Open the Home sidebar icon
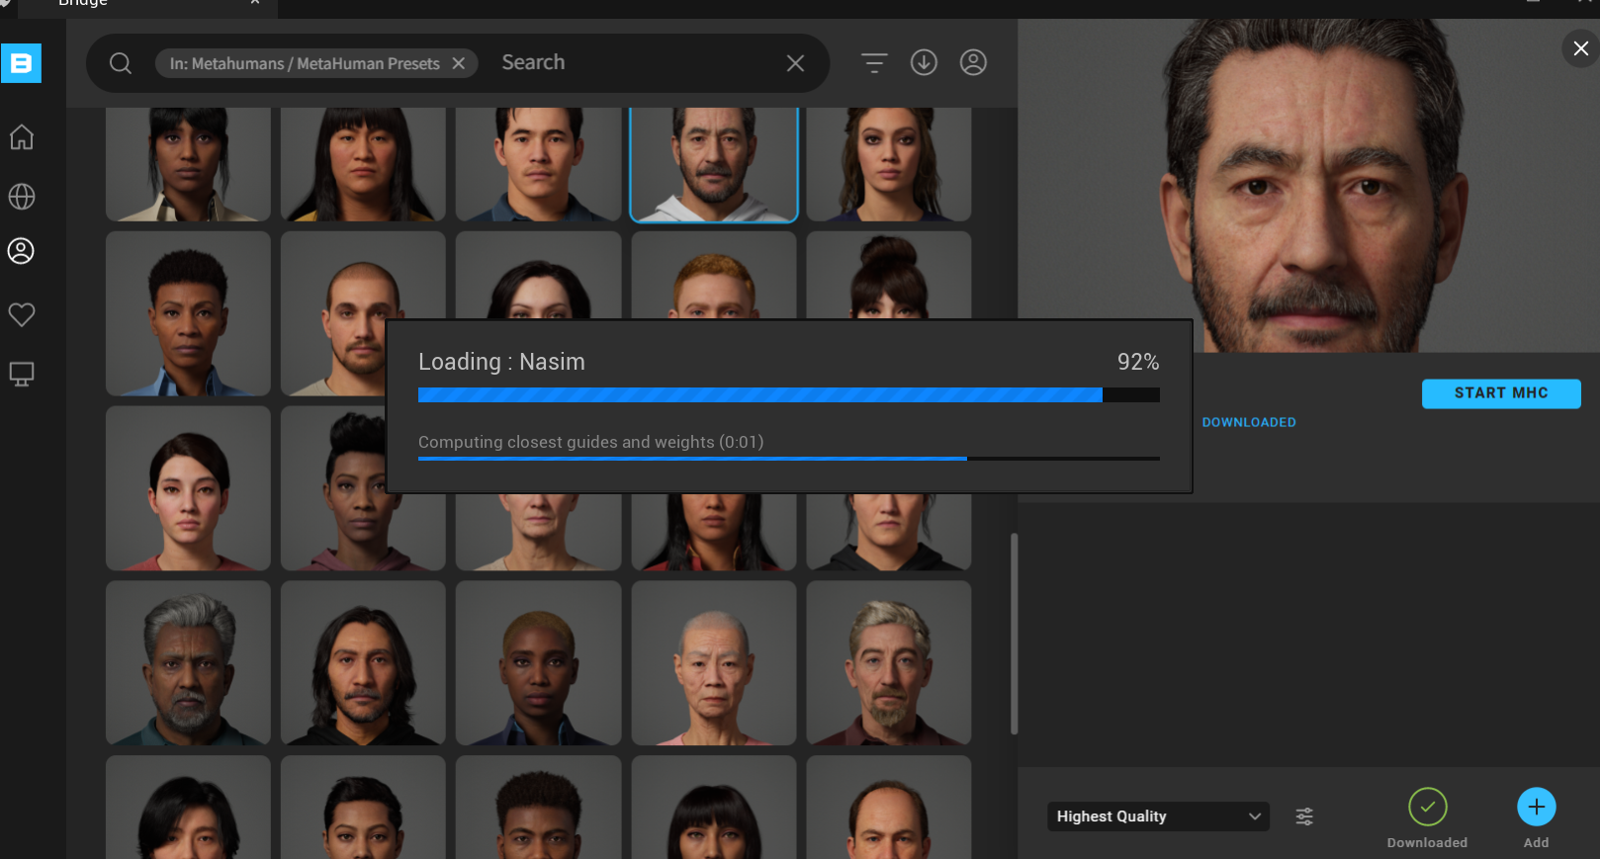The height and width of the screenshot is (859, 1600). coord(22,137)
